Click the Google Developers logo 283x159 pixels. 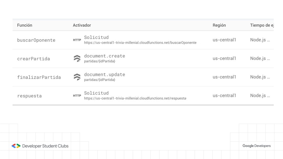pos(256,146)
